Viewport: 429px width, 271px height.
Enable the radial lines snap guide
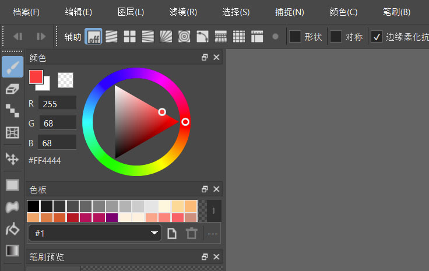[x=166, y=36]
